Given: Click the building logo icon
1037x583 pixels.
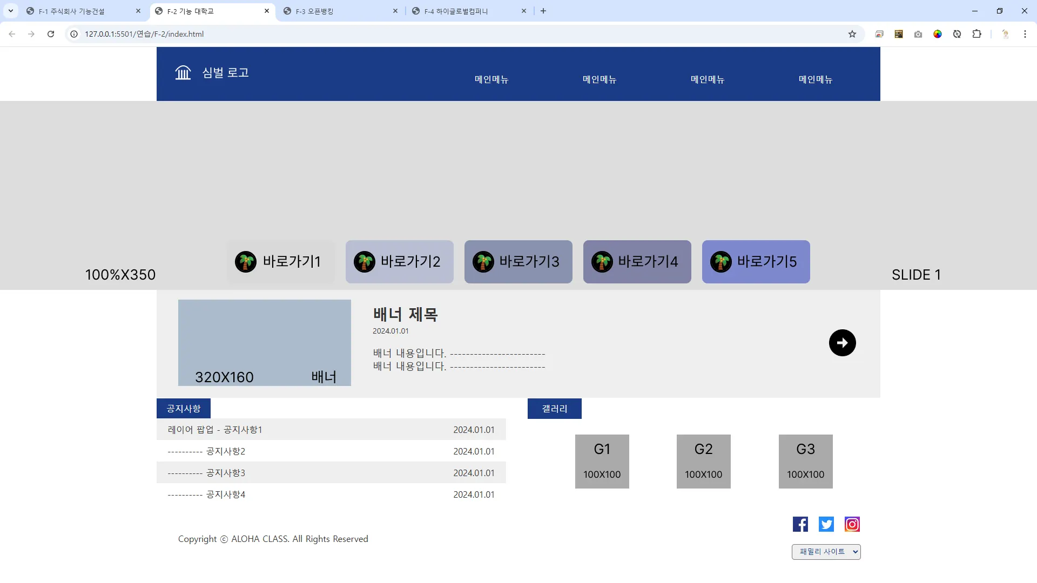Looking at the screenshot, I should pos(183,72).
